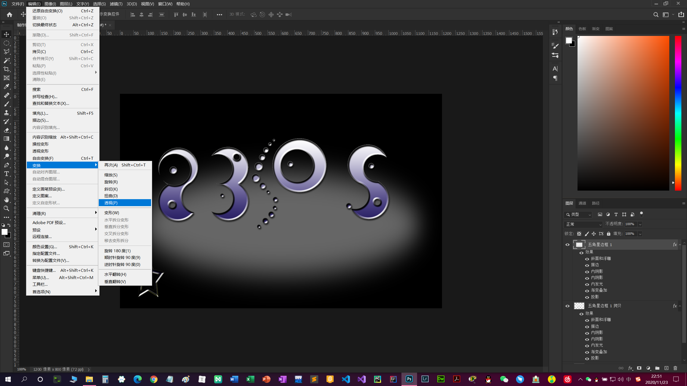Open the 填充 fill dropdown arrow
Viewport: 687px width, 386px height.
(x=640, y=234)
